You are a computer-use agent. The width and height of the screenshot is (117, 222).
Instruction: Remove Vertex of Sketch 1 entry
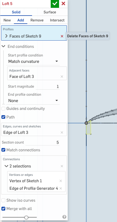(61, 181)
